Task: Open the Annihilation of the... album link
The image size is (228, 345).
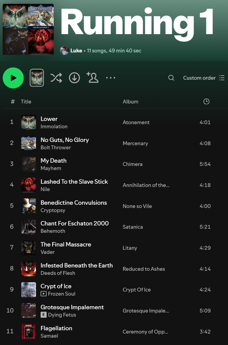Action: point(146,185)
